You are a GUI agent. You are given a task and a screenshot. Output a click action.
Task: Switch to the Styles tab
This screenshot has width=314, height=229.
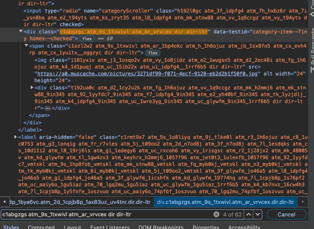(x=11, y=227)
